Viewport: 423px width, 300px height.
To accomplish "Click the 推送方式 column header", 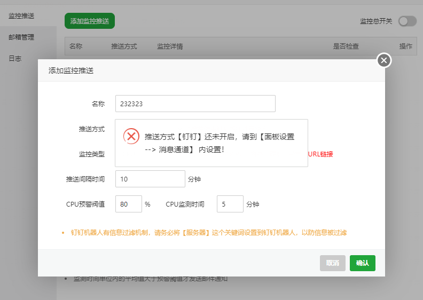I will click(x=124, y=46).
